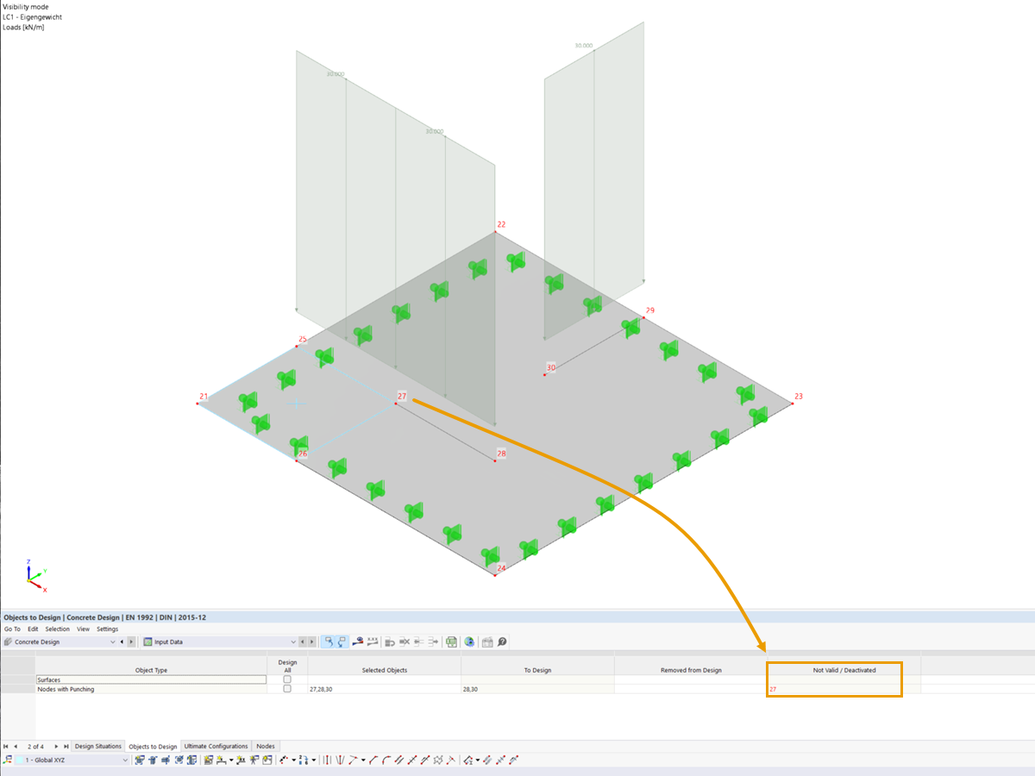Click the parallel-lines icon in bottom toolbar
Screen dimensions: 1035x776
pos(327,760)
